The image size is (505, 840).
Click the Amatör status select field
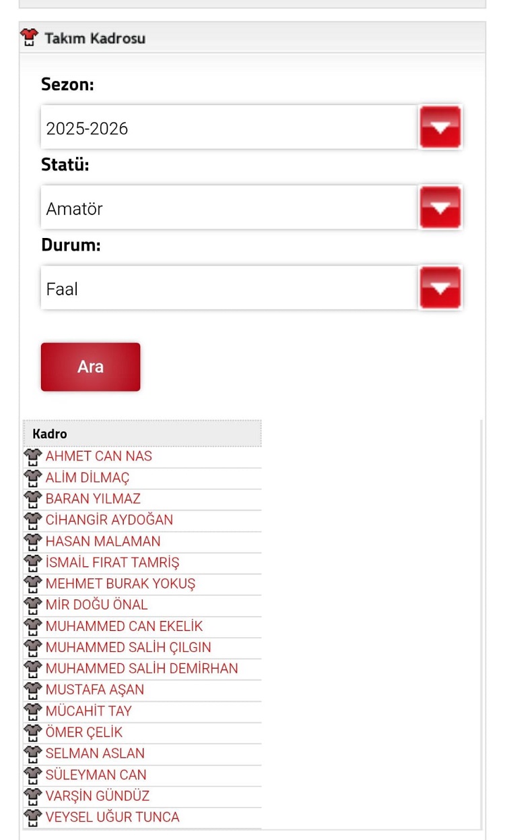(x=229, y=208)
